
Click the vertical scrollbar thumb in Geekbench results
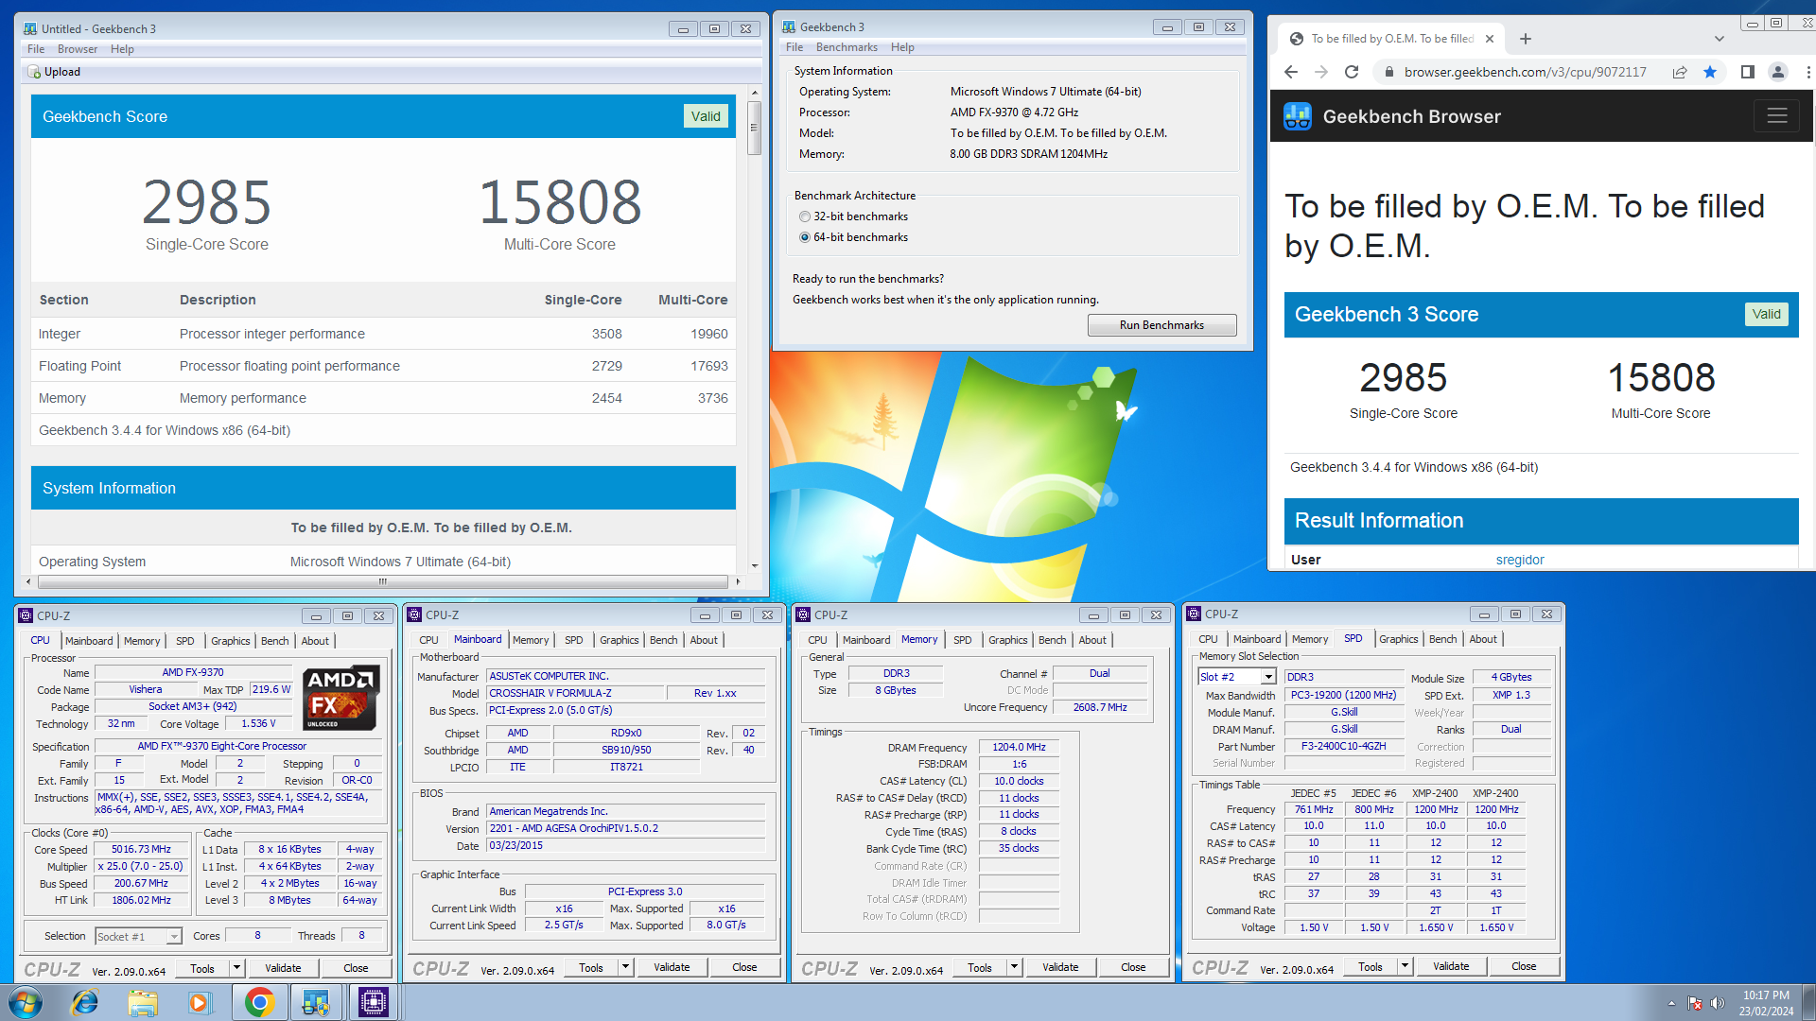[x=754, y=129]
